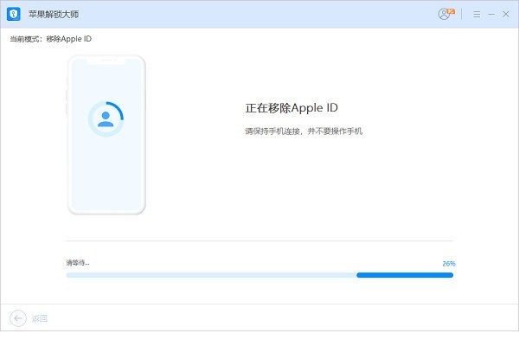Click the 26% progress value
This screenshot has width=519, height=346.
tap(449, 264)
